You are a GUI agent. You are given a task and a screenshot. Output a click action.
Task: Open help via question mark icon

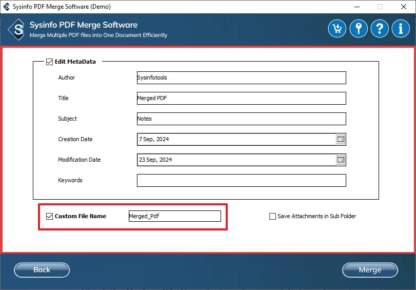[380, 28]
